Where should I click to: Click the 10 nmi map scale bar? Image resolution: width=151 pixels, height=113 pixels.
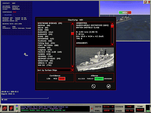(x=25, y=98)
